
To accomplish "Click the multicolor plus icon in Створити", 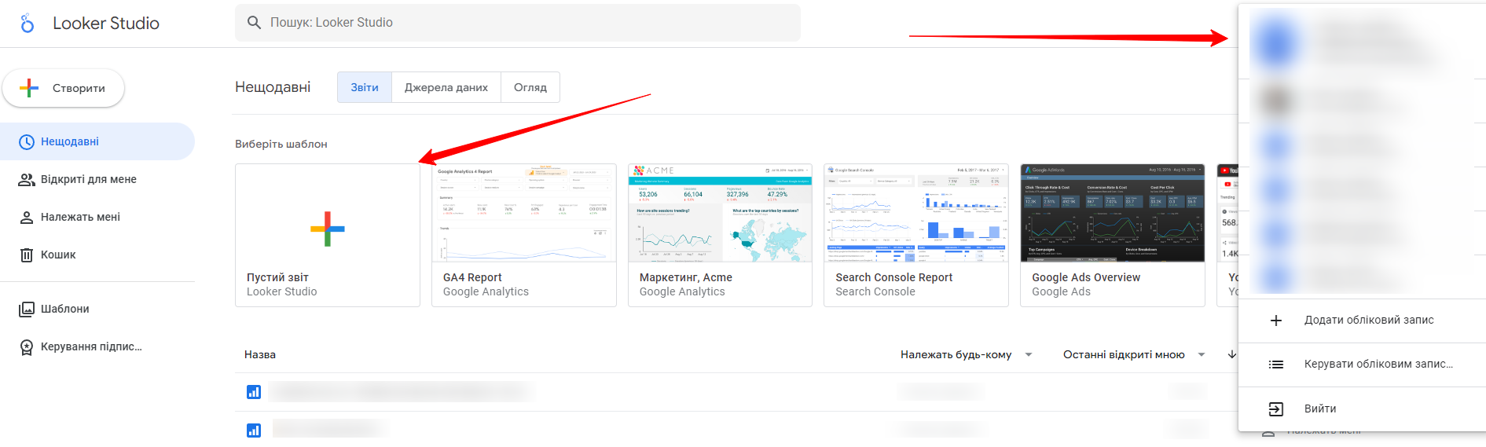I will coord(29,88).
